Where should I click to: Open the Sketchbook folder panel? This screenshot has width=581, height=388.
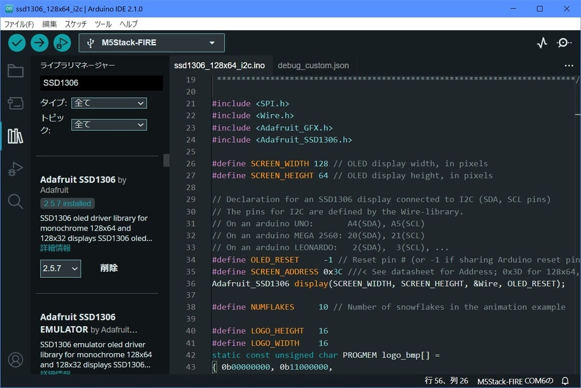pos(15,71)
